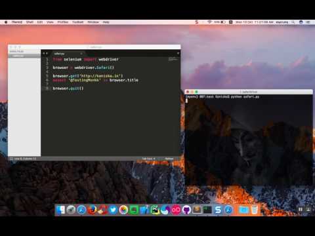
Task: Open Trash in the Dock
Action: (x=255, y=210)
